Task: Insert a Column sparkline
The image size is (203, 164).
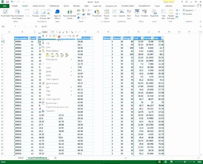Action: click(122, 13)
